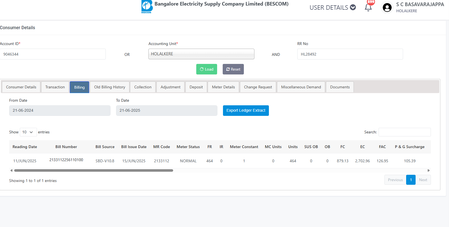Open the Accounting Unit HOLALKERE field

pos(201,54)
